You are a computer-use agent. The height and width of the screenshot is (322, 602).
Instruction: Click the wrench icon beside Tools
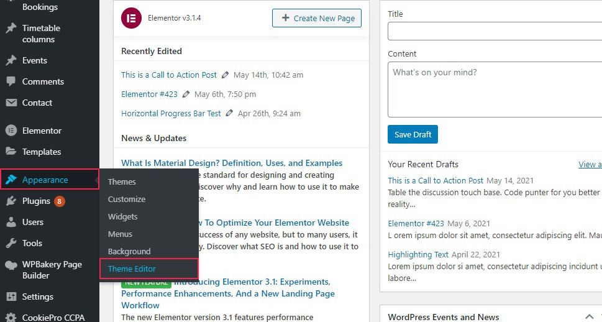[11, 243]
